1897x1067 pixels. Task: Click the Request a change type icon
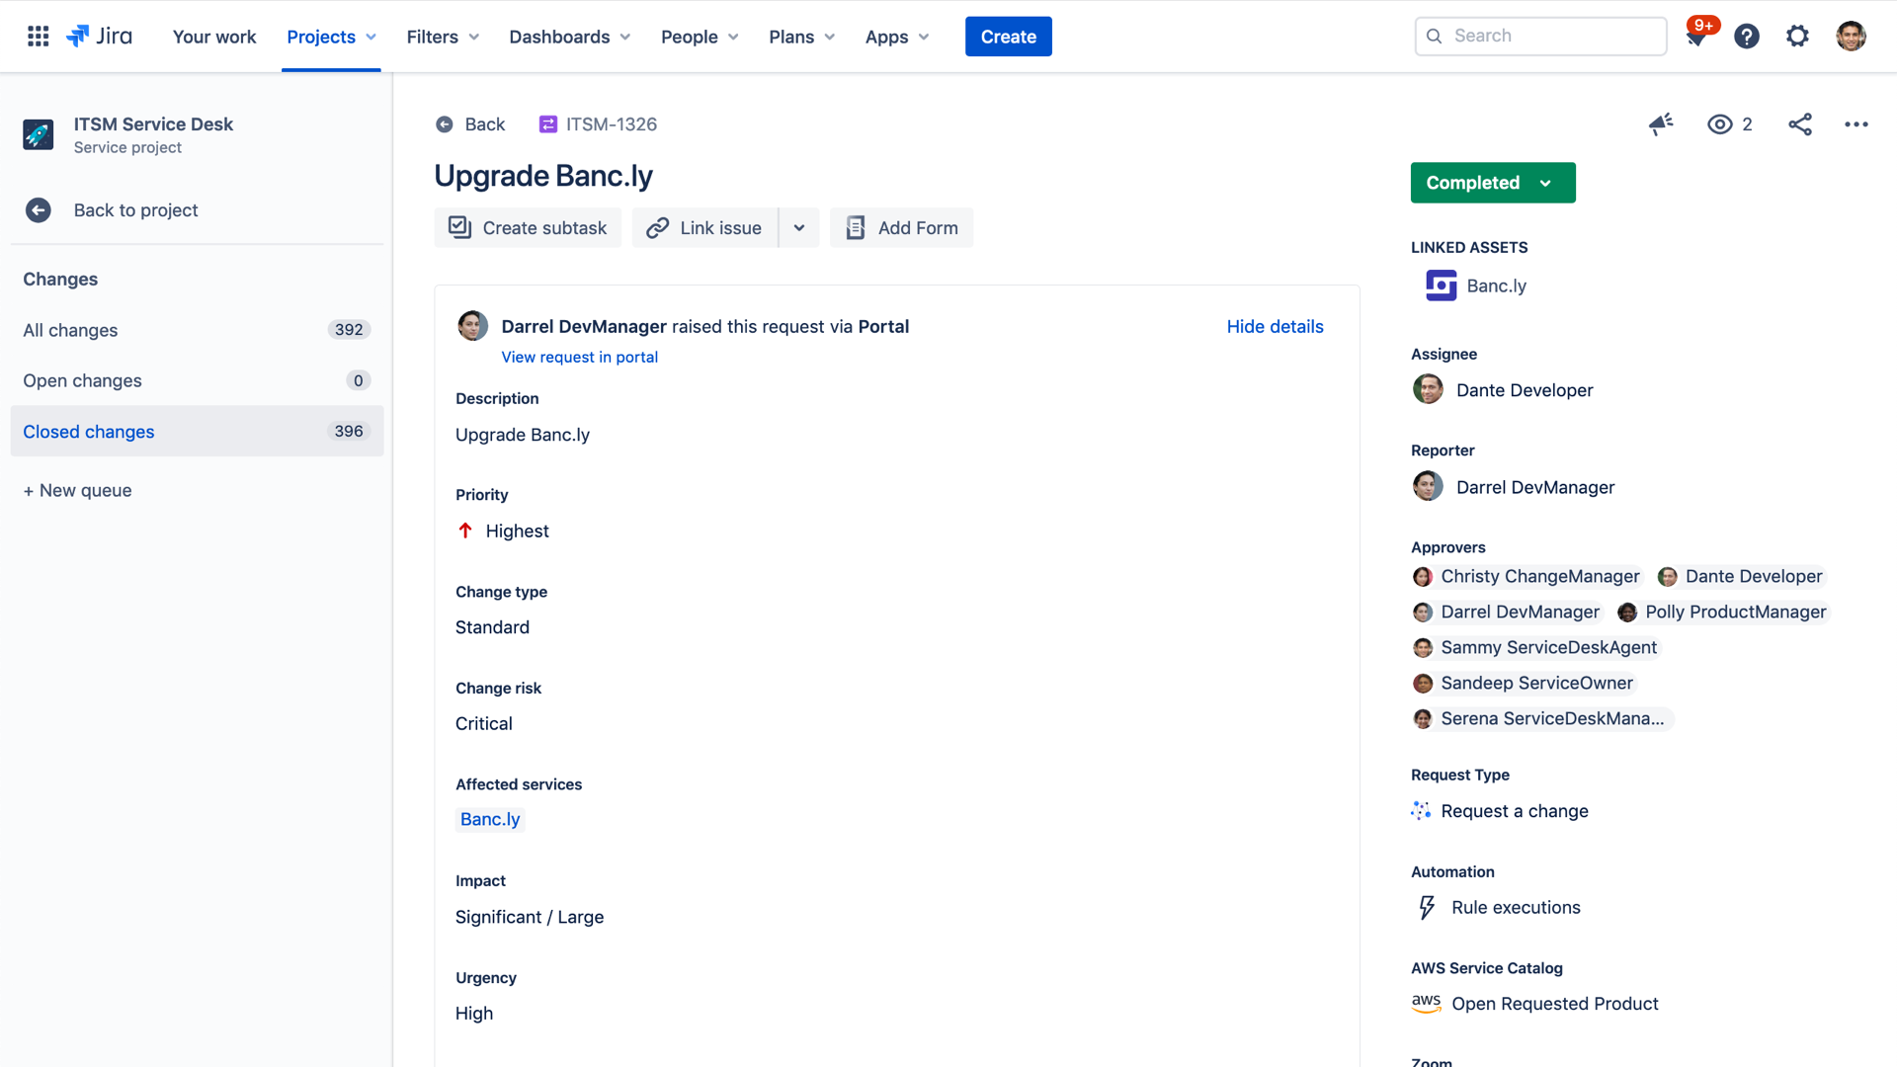coord(1421,811)
